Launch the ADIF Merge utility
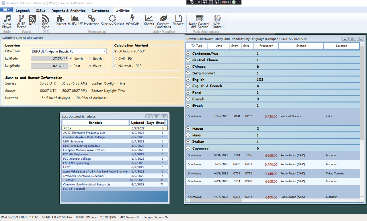This screenshot has height=221, width=367. (x=21, y=22)
